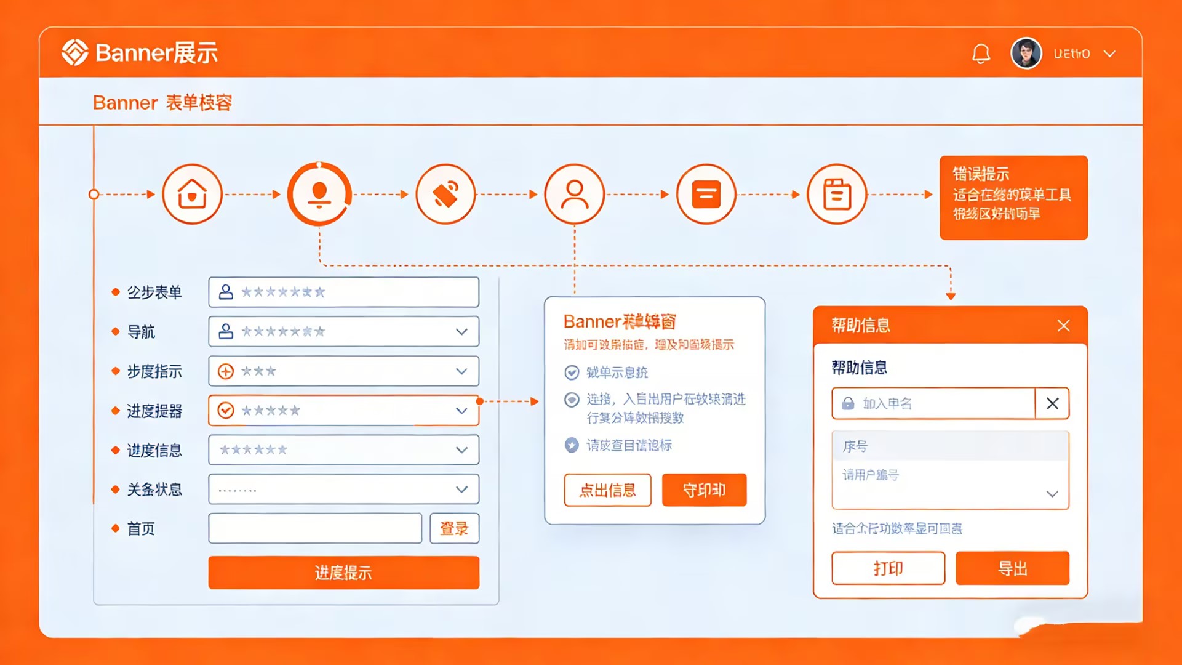Viewport: 1182px width, 665px height.
Task: Select the highlighted microphone step icon
Action: pyautogui.click(x=319, y=194)
